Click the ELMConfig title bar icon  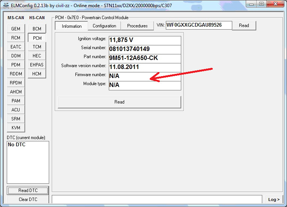(x=6, y=5)
